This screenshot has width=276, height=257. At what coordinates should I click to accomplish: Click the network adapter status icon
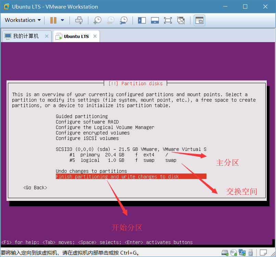242,253
